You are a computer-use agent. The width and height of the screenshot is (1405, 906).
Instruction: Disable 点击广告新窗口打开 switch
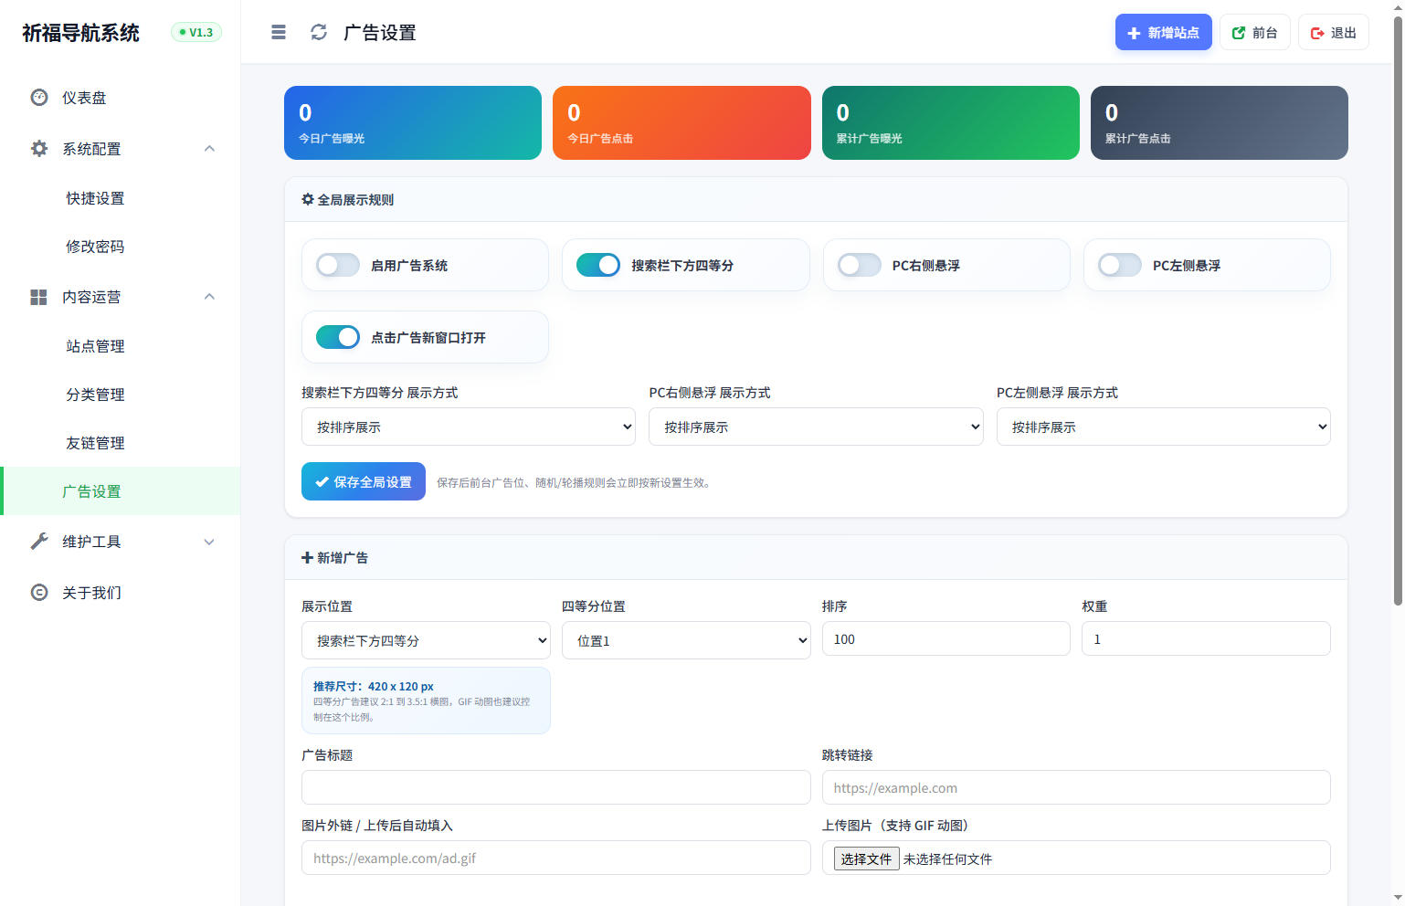[338, 337]
